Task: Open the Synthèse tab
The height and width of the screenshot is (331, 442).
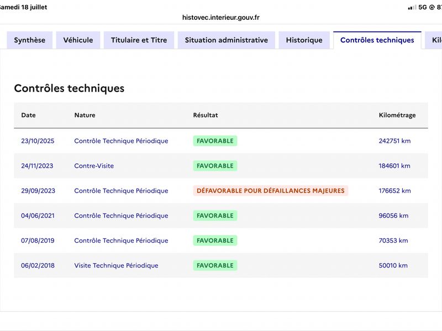Action: click(30, 40)
